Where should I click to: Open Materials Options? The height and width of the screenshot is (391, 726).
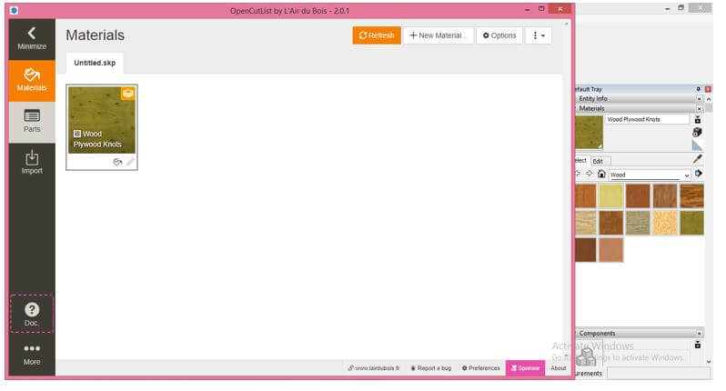[499, 35]
